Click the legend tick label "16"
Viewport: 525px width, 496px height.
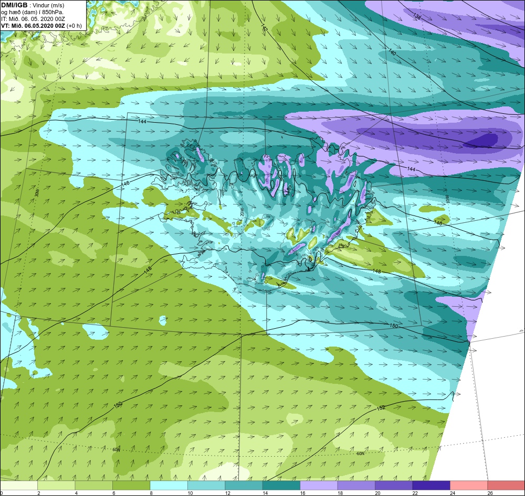tap(302, 493)
